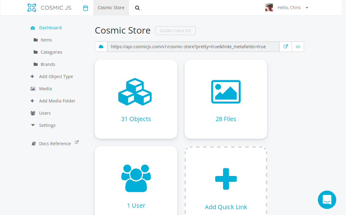Screen dimensions: 346x215
Task: Open the Docs Reference link
Action: (55, 143)
